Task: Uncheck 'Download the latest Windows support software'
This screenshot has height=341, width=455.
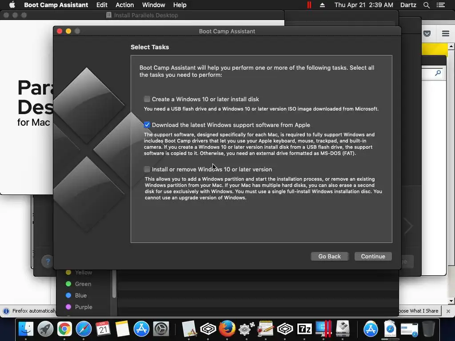Action: coord(147,125)
